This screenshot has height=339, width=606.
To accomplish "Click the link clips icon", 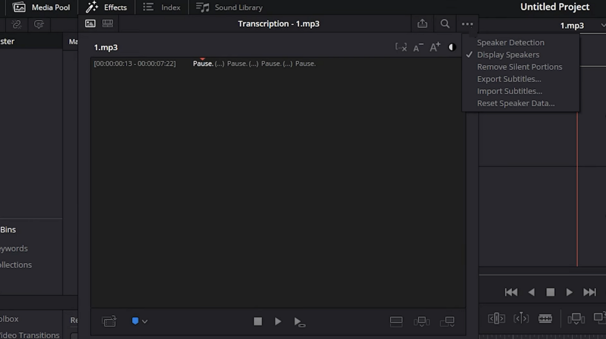I will click(x=17, y=24).
